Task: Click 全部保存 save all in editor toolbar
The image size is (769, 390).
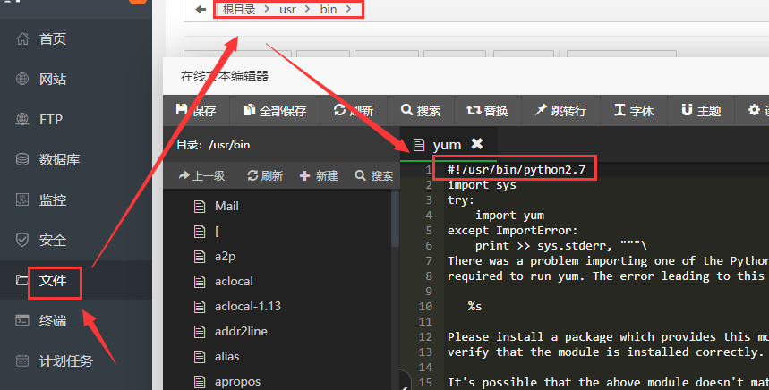Action: [x=275, y=111]
